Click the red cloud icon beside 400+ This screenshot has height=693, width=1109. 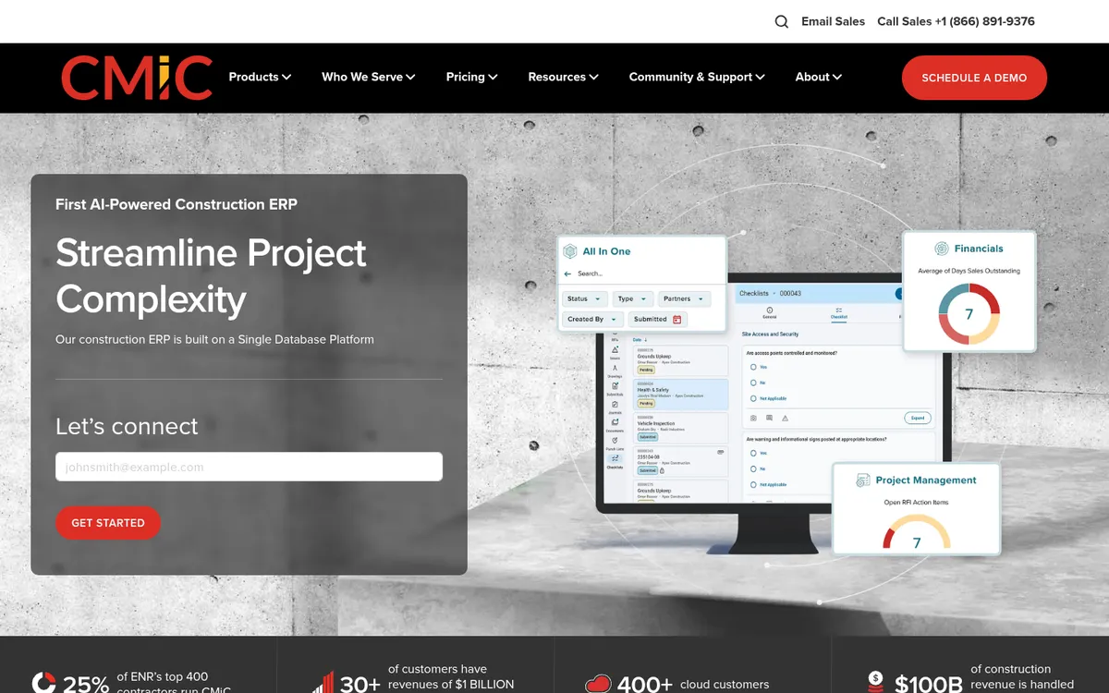pyautogui.click(x=598, y=684)
